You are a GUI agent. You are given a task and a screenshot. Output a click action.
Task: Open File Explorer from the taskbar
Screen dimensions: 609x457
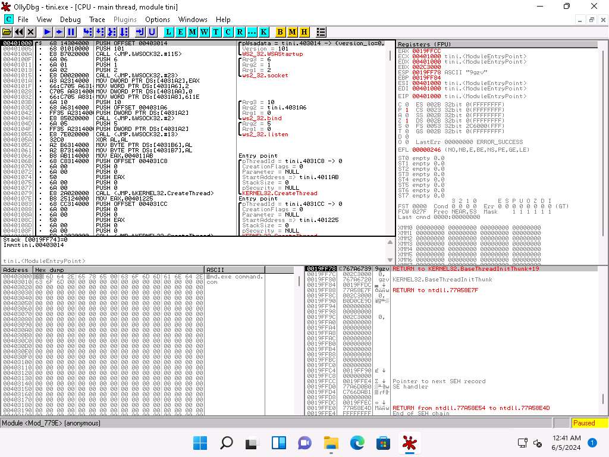coord(331,443)
